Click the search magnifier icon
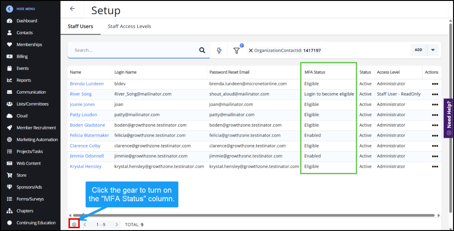The image size is (454, 231). click(202, 50)
